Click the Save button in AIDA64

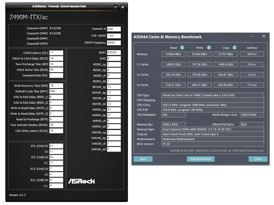(x=143, y=159)
